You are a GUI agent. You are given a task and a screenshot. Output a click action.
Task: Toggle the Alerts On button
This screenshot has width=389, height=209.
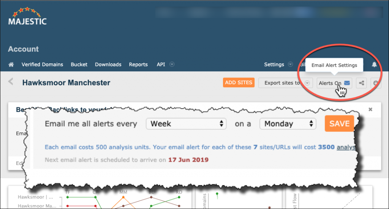click(334, 83)
